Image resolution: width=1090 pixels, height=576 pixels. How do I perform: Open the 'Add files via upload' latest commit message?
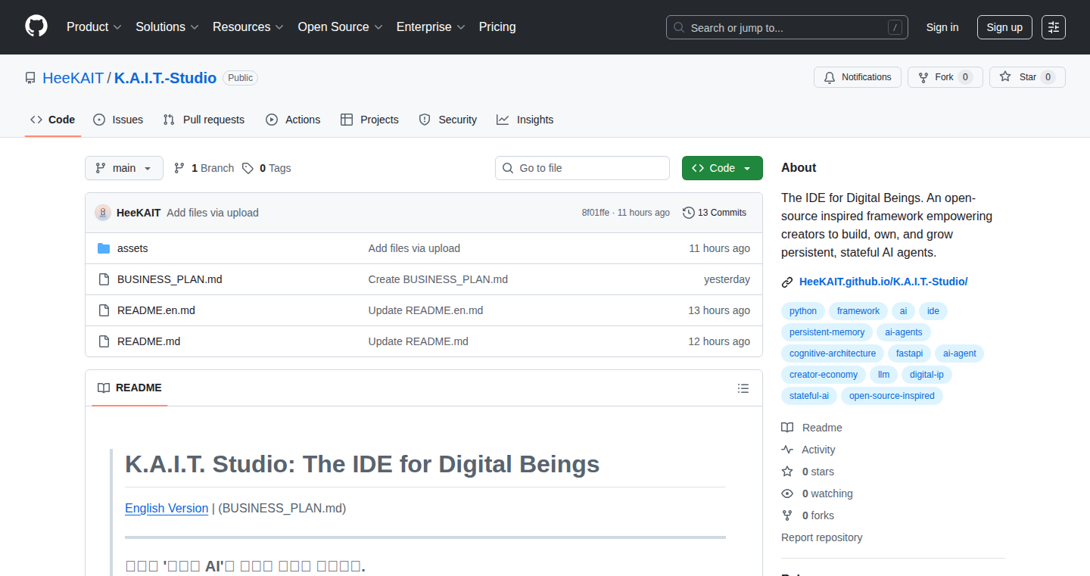(x=213, y=213)
